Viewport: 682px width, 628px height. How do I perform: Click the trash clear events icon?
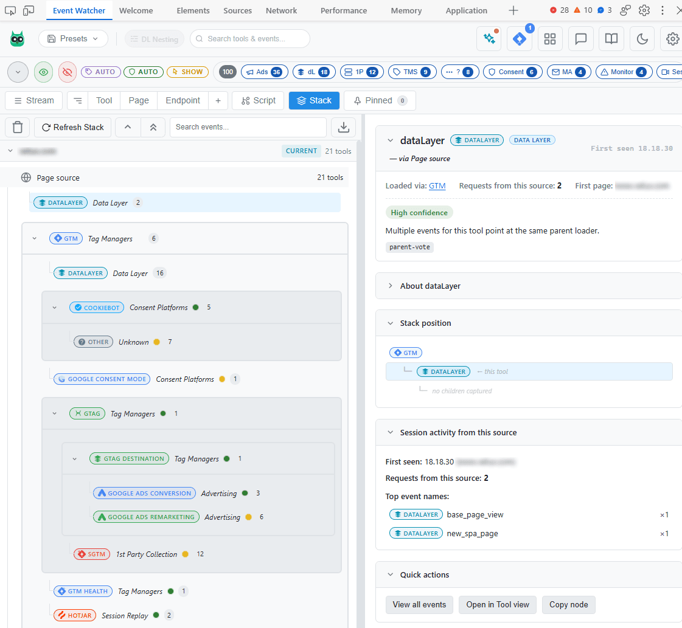(18, 127)
